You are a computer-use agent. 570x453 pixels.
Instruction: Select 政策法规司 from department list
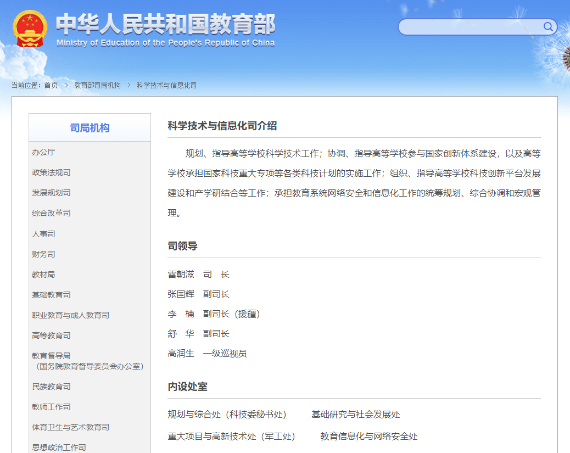pyautogui.click(x=51, y=172)
